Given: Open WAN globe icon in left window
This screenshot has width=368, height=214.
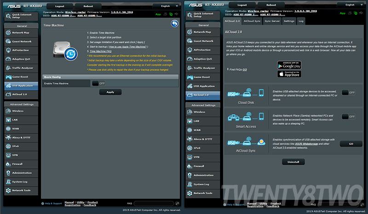Looking at the screenshot, I should click(x=8, y=128).
